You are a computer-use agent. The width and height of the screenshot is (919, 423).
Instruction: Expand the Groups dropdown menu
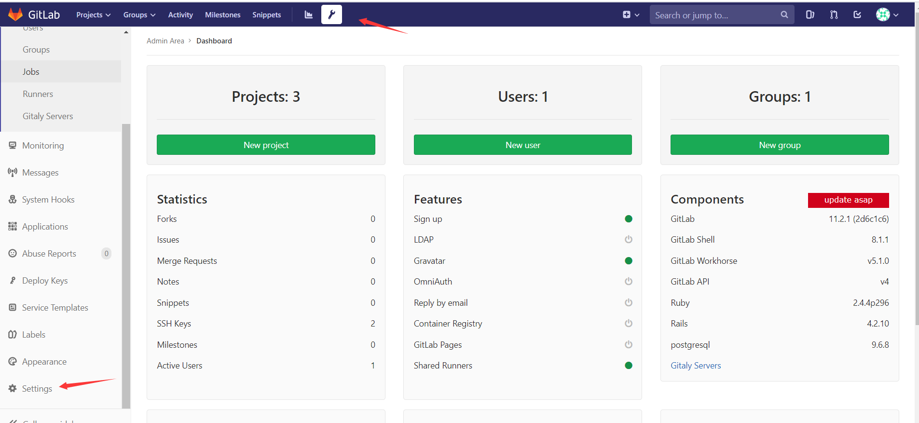pos(139,15)
